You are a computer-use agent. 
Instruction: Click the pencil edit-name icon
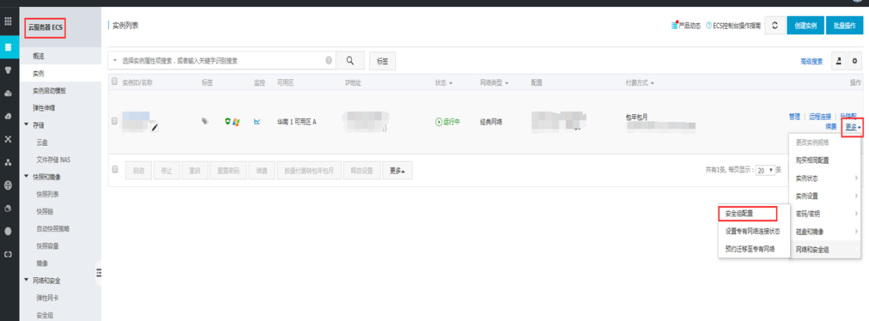155,127
